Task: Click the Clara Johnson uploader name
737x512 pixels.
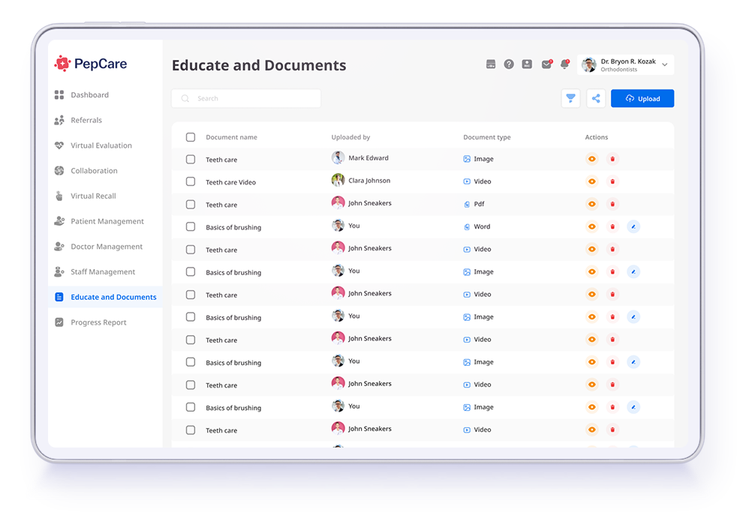Action: [369, 181]
